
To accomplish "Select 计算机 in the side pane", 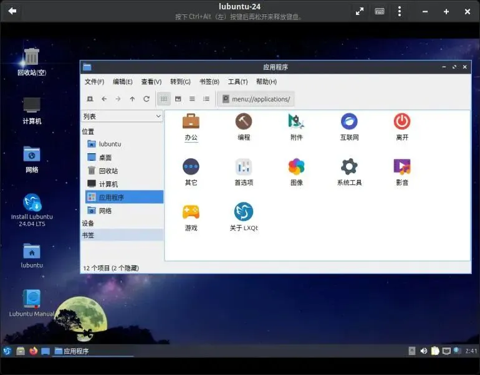I will pyautogui.click(x=124, y=184).
